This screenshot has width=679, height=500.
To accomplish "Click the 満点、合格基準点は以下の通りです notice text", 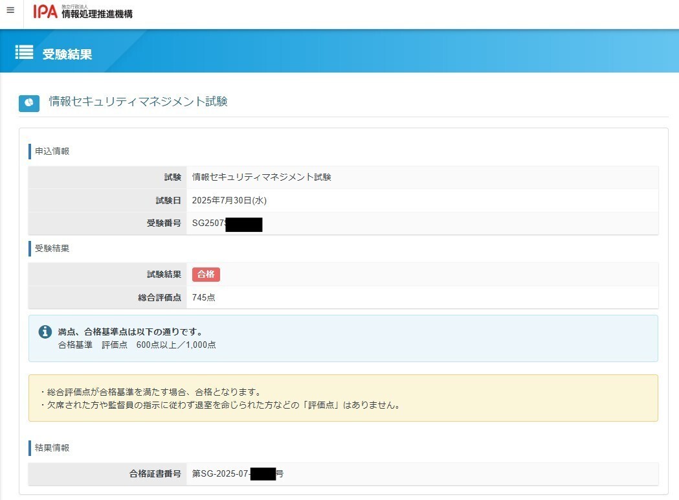I will coord(130,332).
